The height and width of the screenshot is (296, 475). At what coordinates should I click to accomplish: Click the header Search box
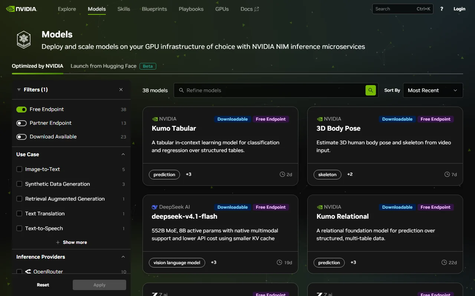[x=403, y=9]
